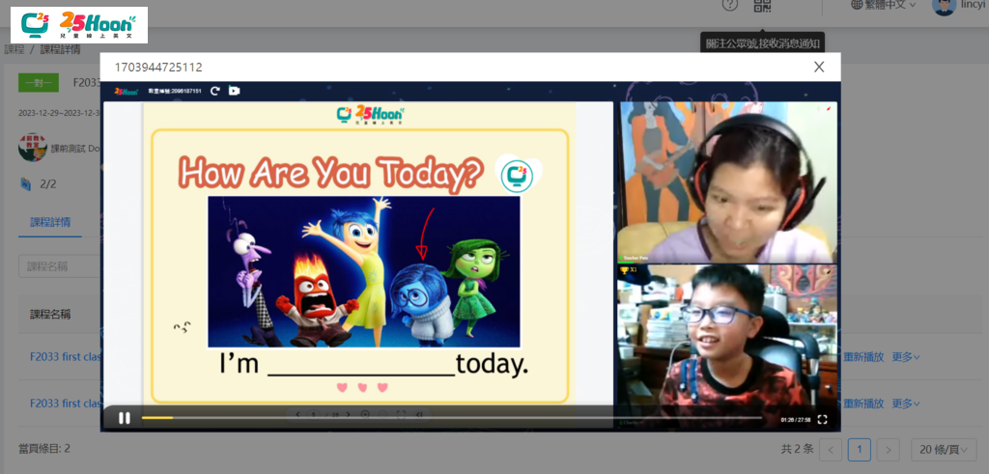Viewport: 989px width, 474px height.
Task: Click 重新播放 in the second row
Action: tap(863, 404)
